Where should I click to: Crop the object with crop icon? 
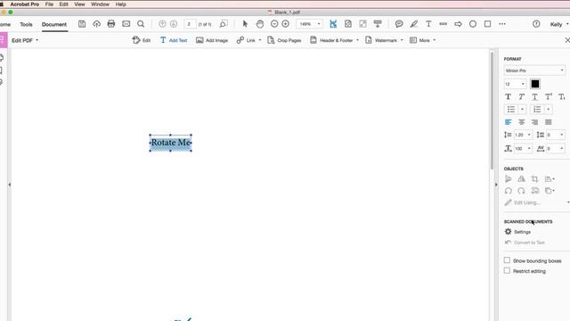click(534, 178)
